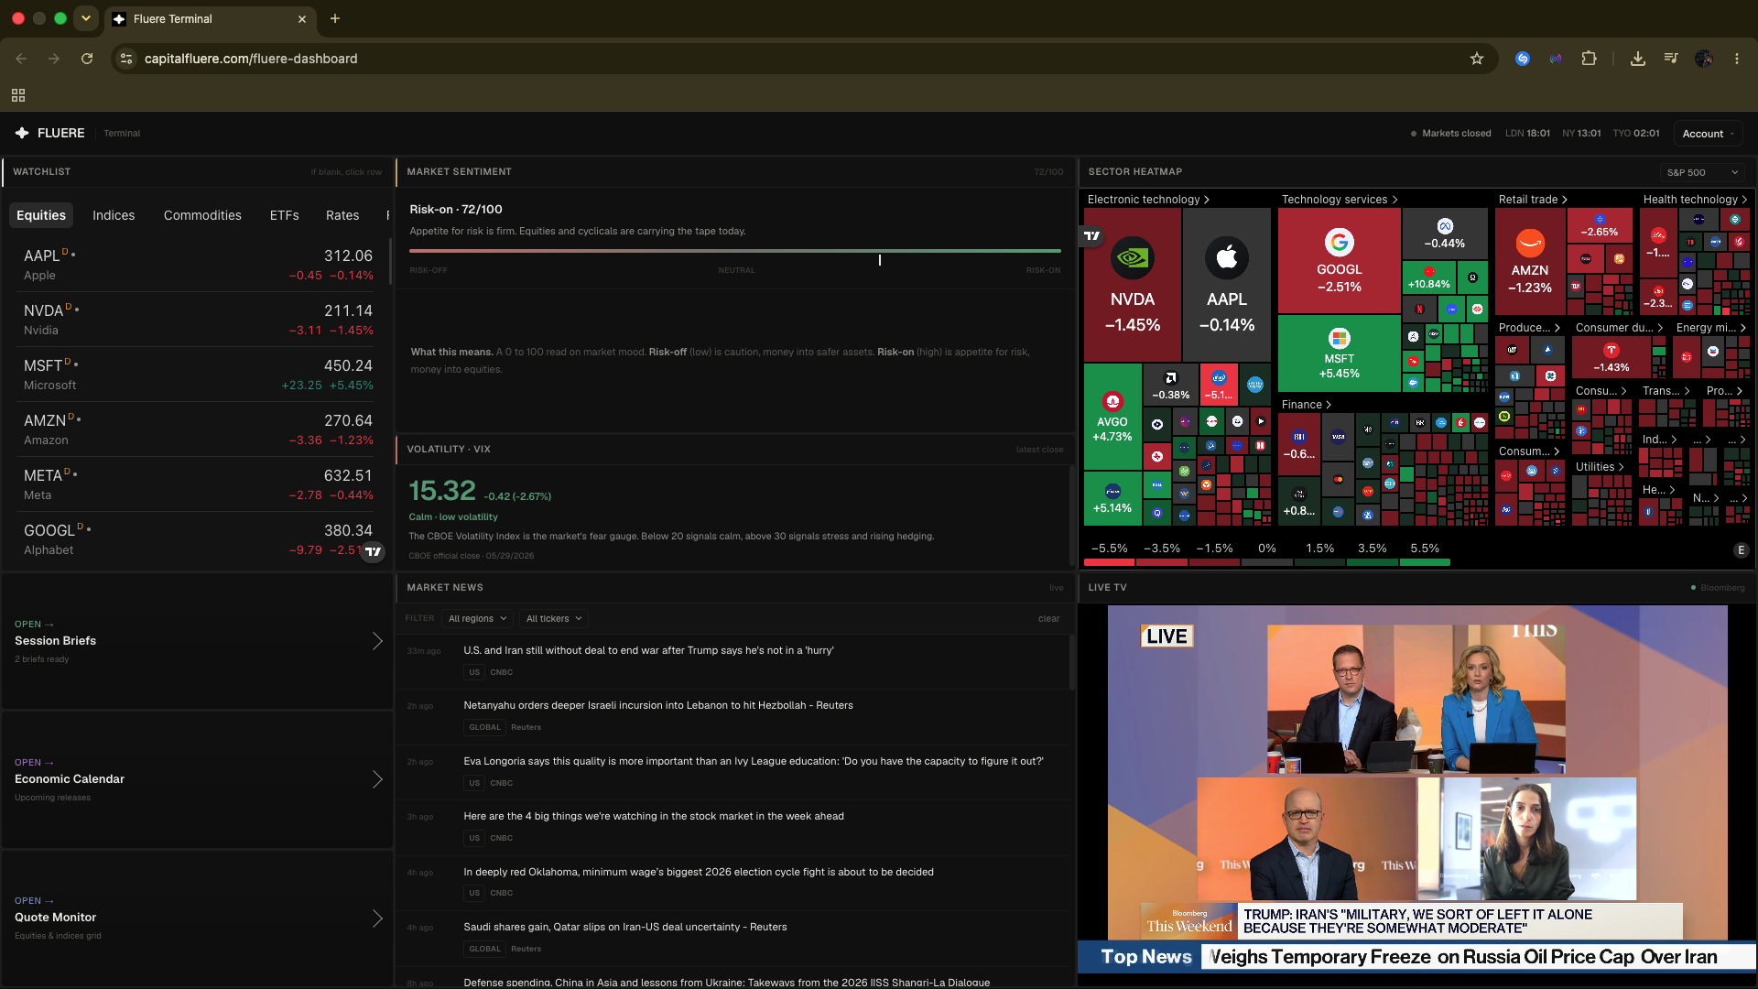
Task: Click the AAPL Apple logo tile in heatmap
Action: click(x=1227, y=285)
